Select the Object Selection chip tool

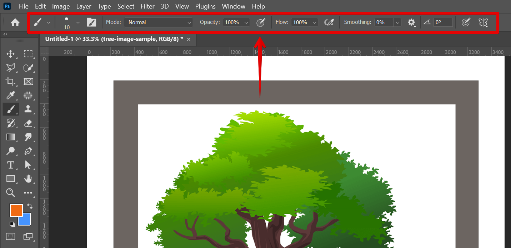(28, 95)
